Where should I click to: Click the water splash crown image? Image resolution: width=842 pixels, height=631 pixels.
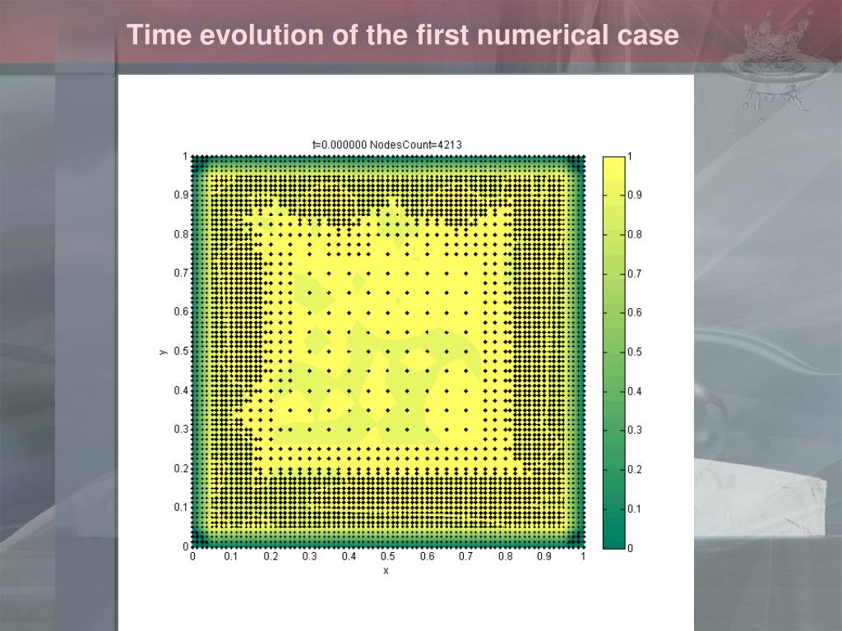[x=776, y=62]
